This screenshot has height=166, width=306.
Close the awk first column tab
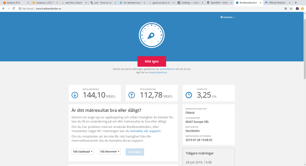(86, 3)
